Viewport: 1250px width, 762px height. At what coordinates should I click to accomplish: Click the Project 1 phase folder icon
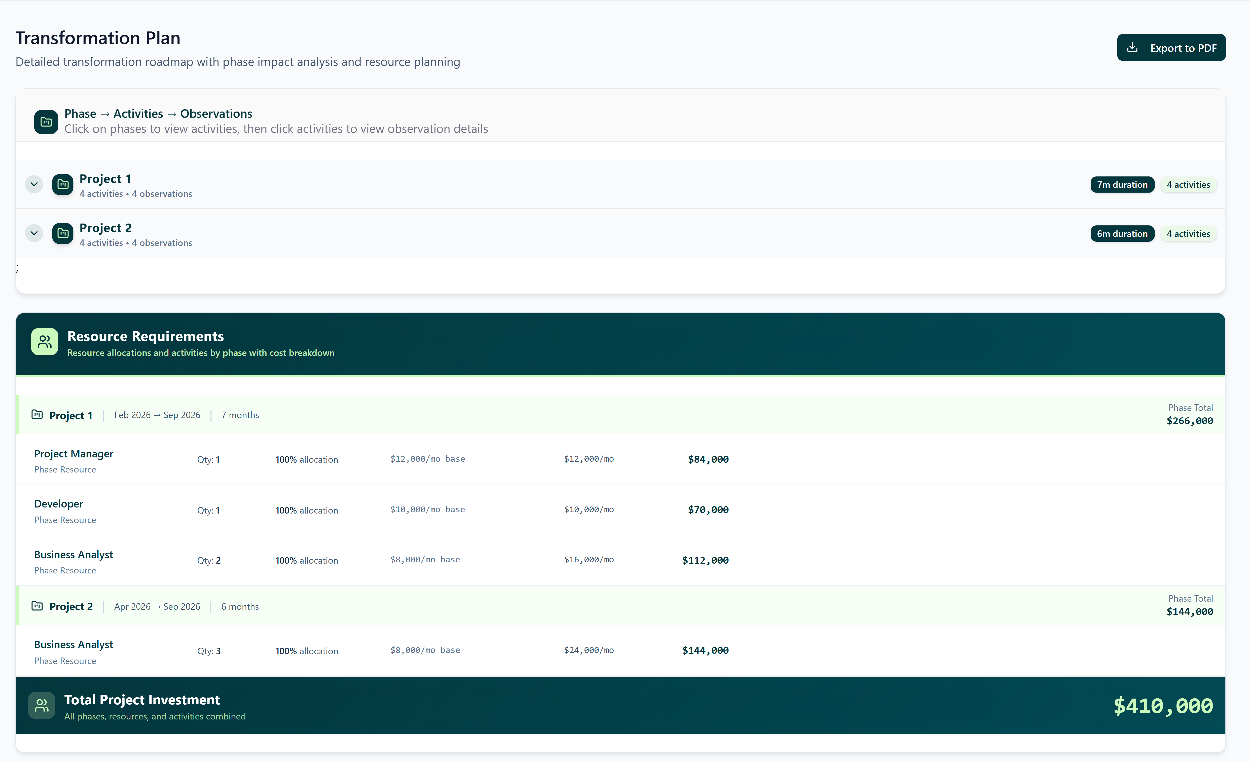pos(63,184)
